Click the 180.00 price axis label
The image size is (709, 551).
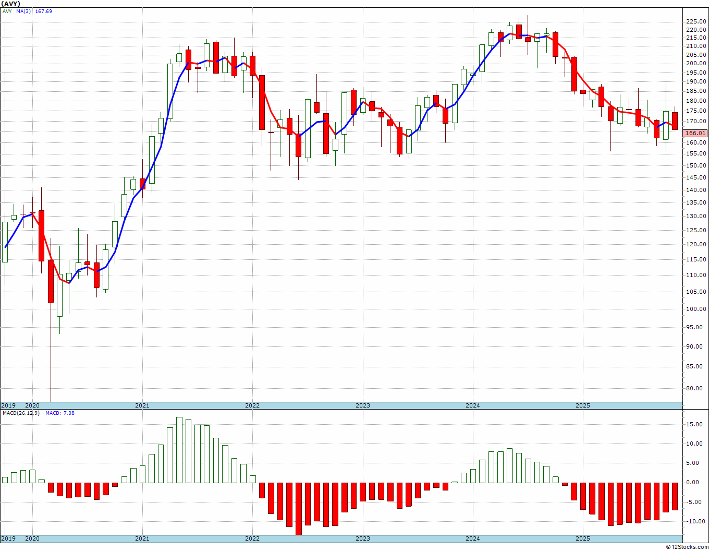(x=696, y=101)
